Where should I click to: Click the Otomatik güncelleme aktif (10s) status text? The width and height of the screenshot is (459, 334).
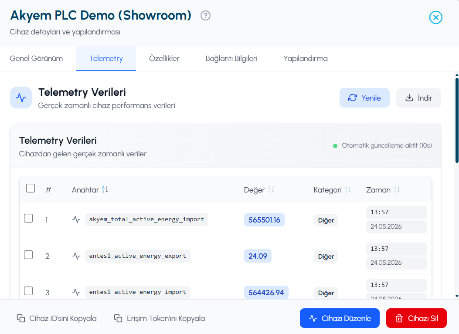387,145
